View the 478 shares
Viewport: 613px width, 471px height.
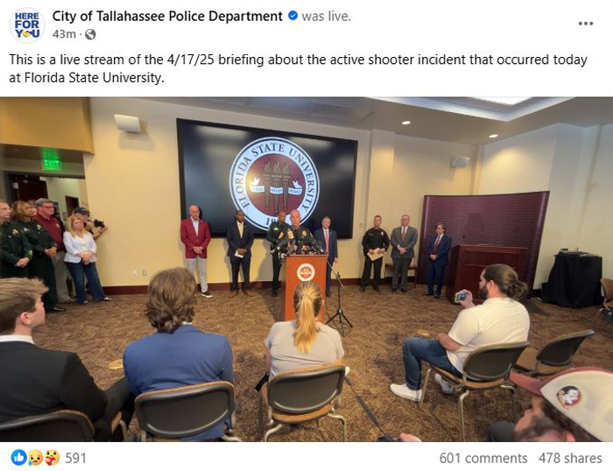pyautogui.click(x=570, y=458)
